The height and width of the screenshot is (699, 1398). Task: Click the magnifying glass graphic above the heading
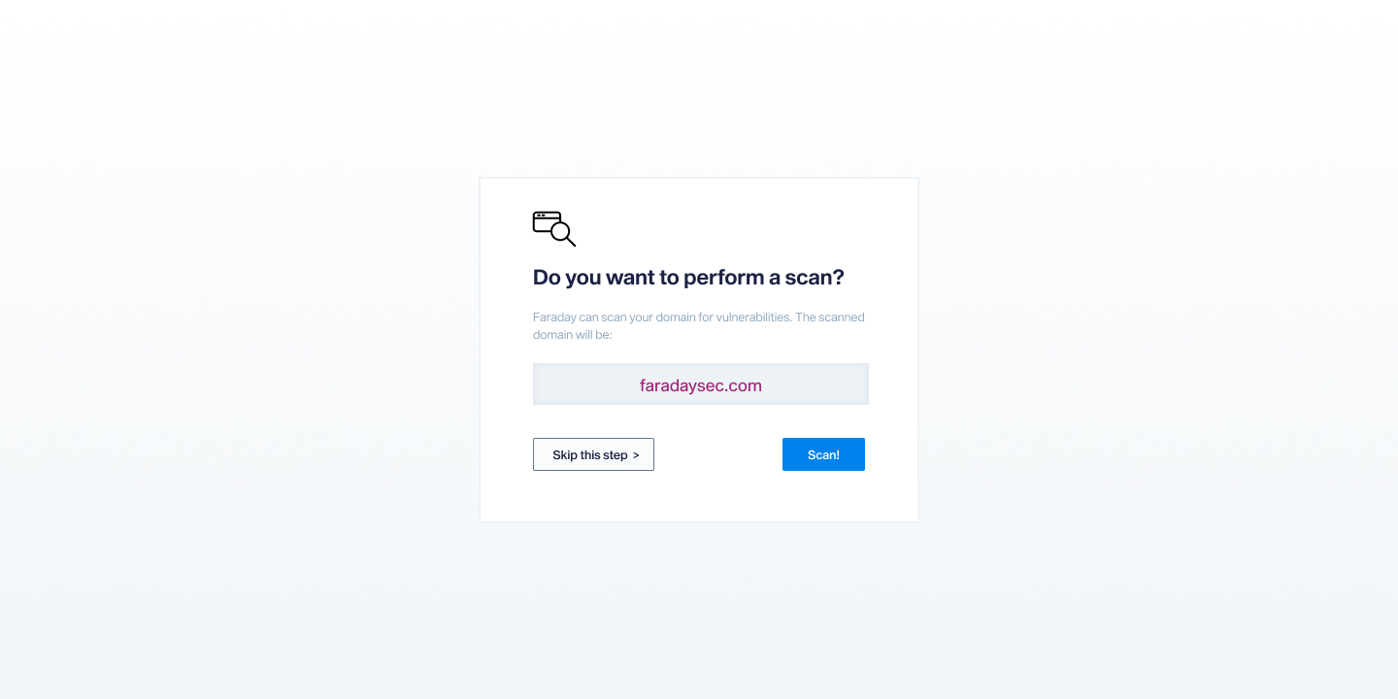coord(553,229)
